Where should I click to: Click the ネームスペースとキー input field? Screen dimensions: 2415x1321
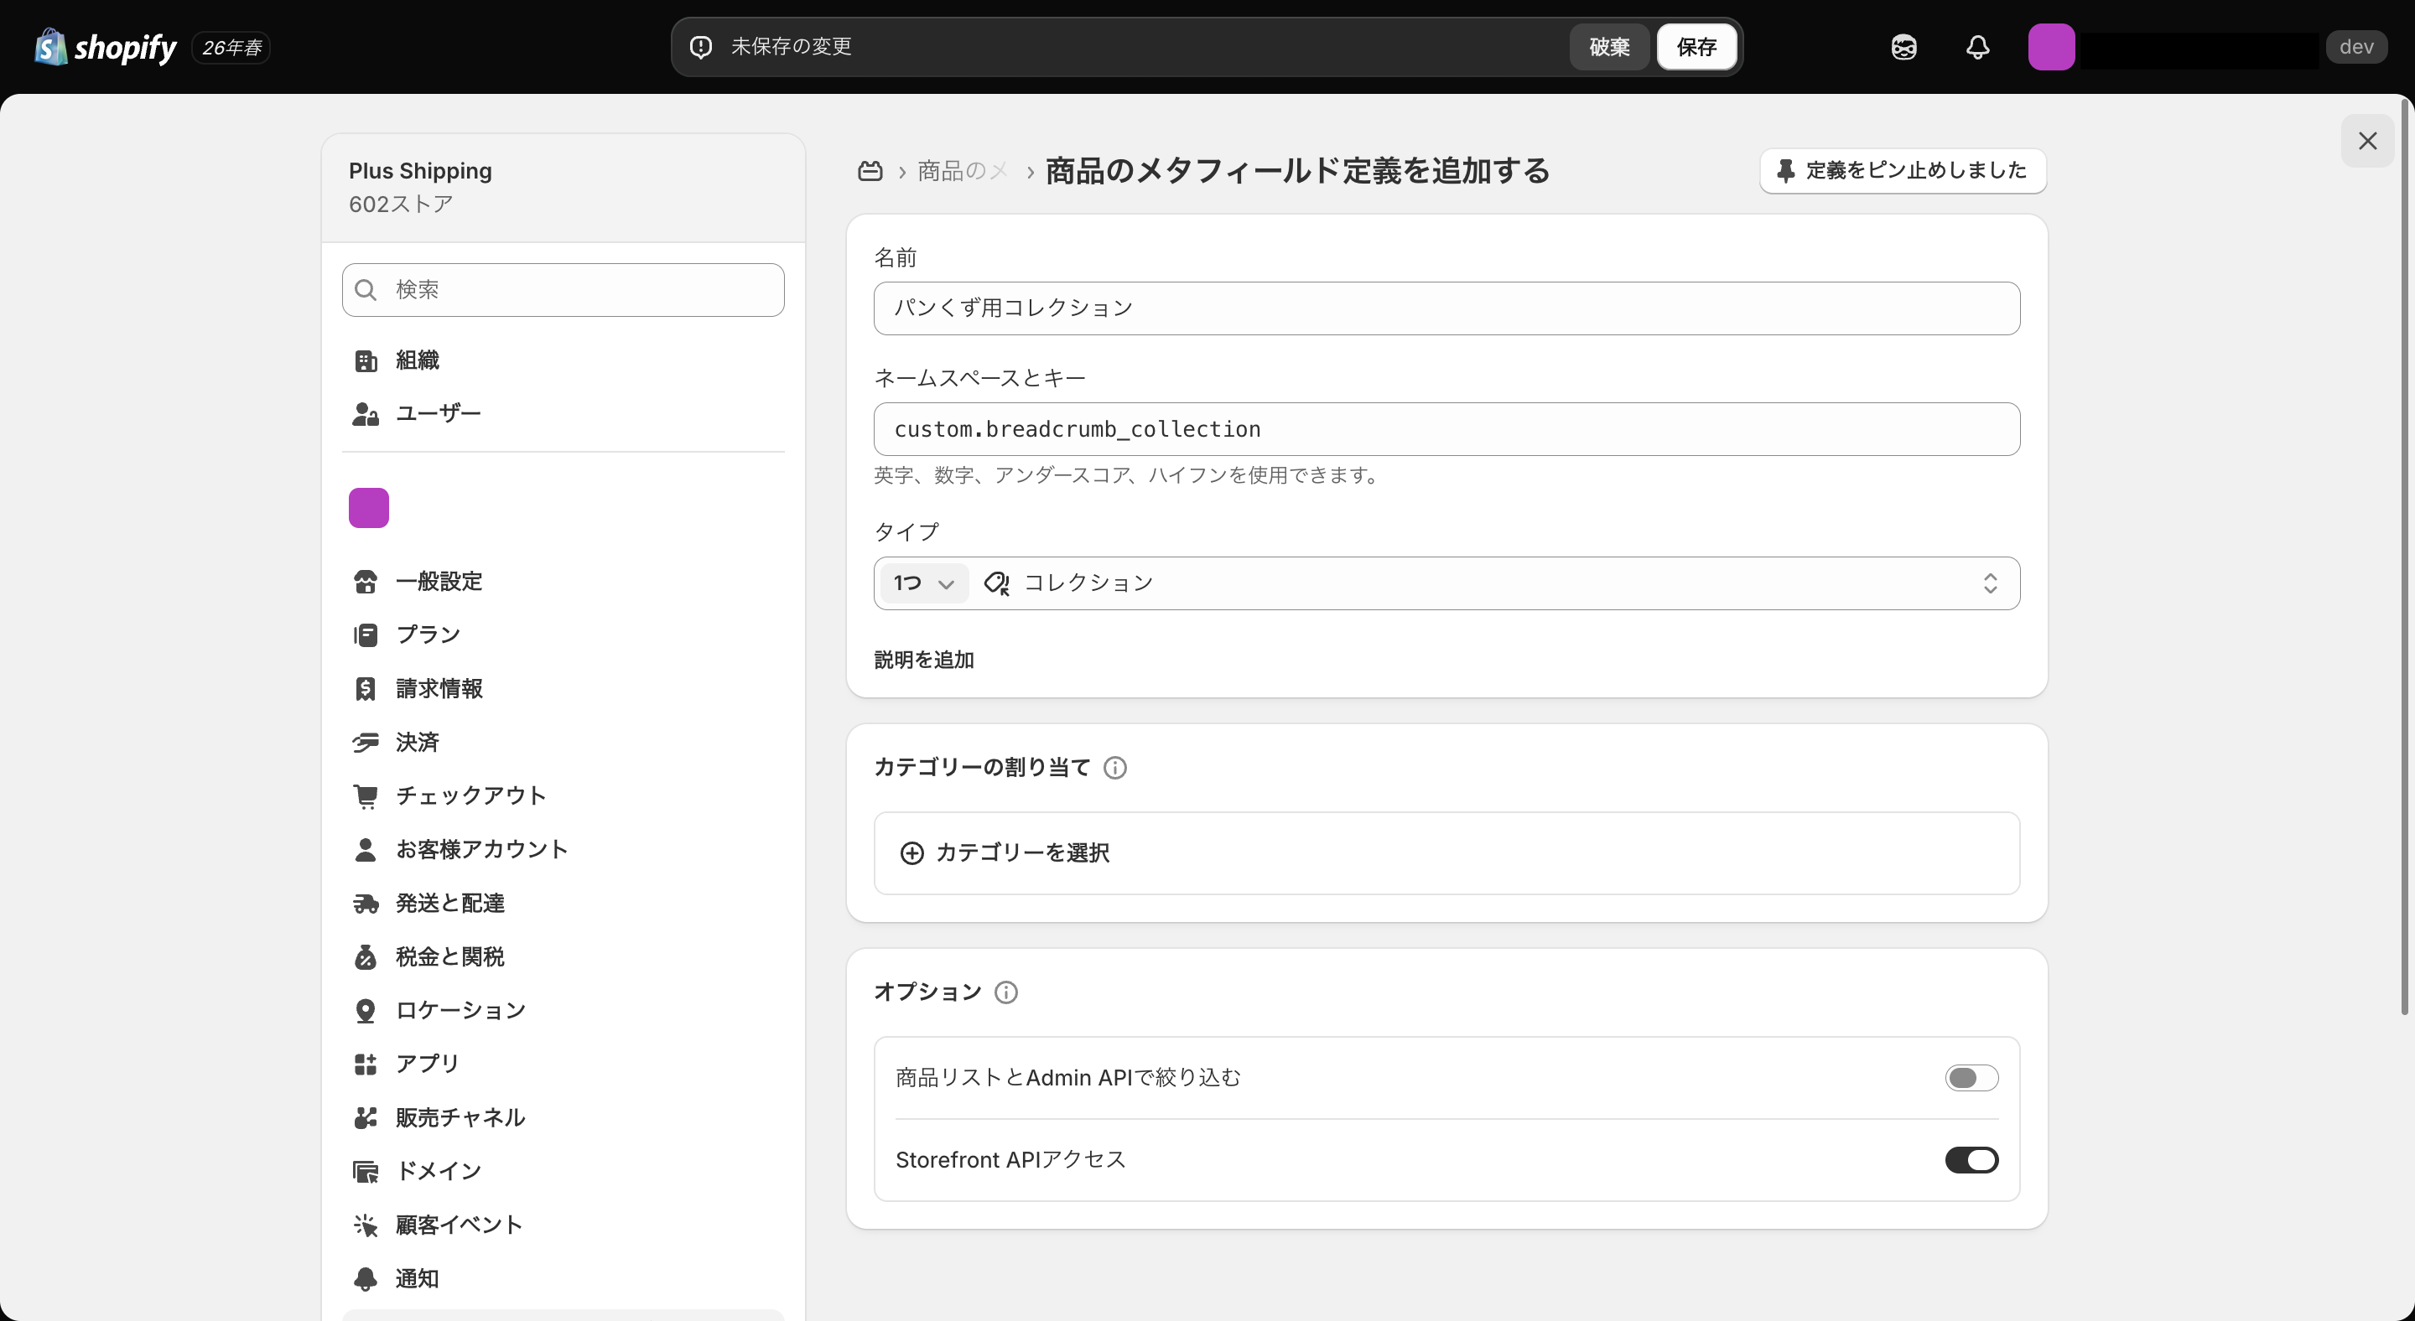pyautogui.click(x=1446, y=429)
